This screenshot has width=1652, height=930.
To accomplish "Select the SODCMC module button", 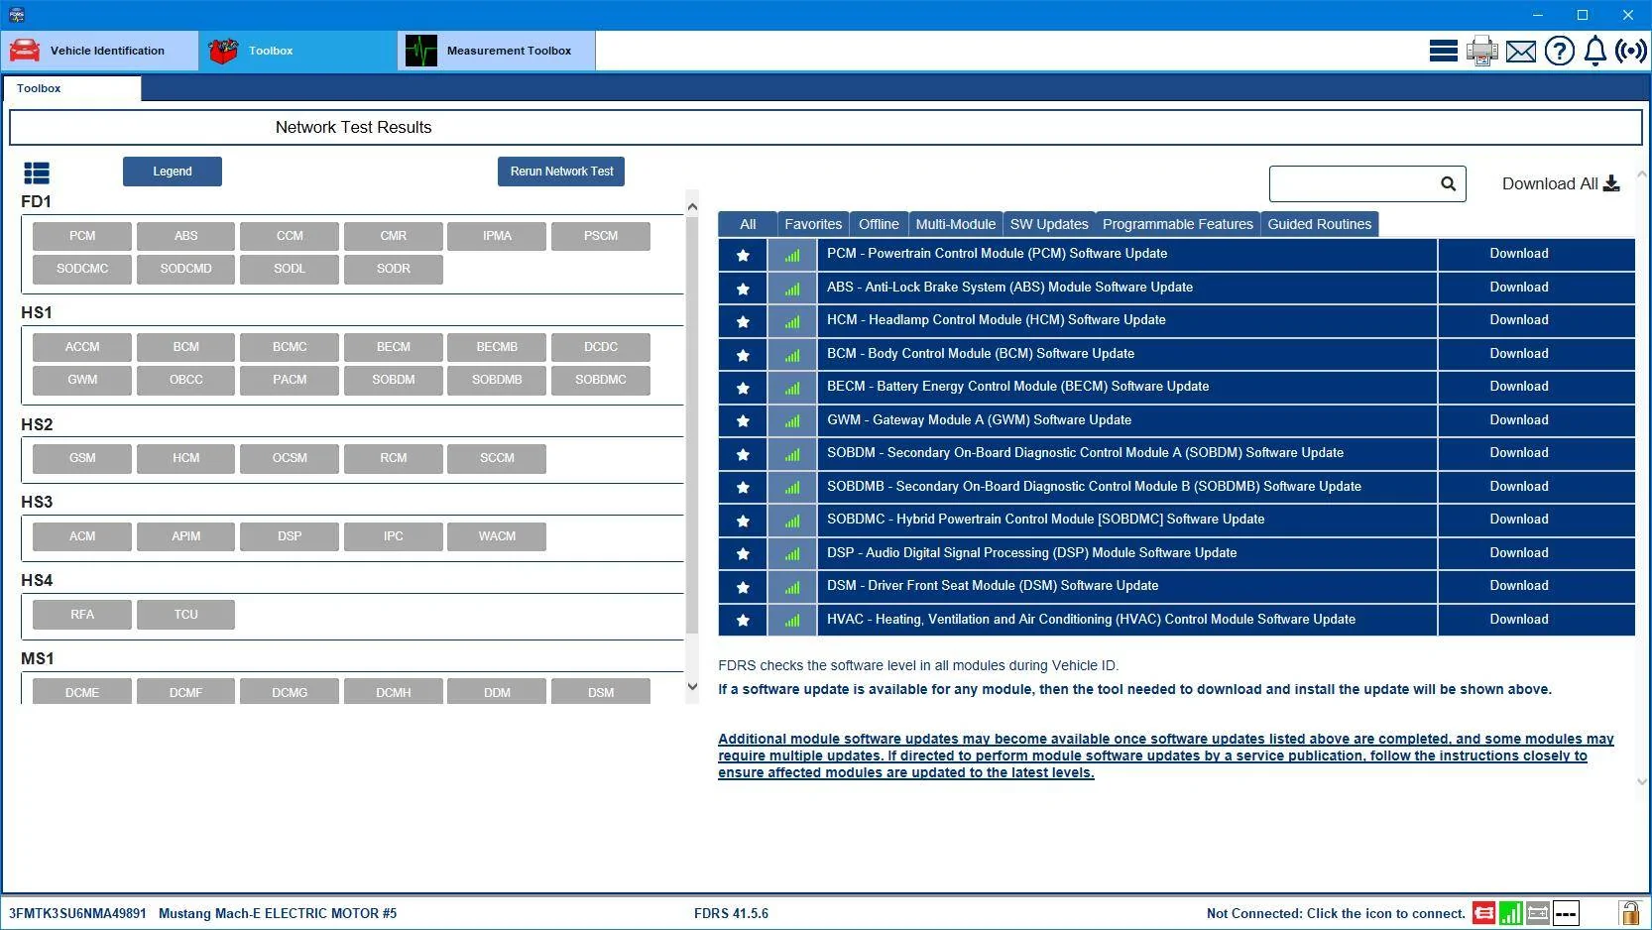I will [82, 269].
